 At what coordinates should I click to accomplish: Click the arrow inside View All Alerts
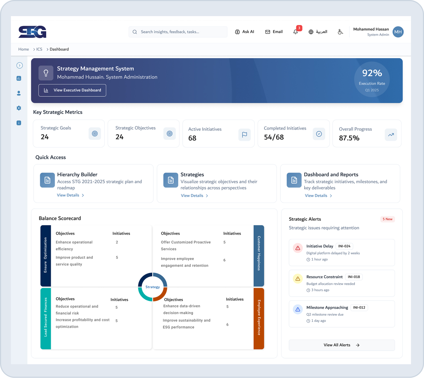tap(358, 345)
